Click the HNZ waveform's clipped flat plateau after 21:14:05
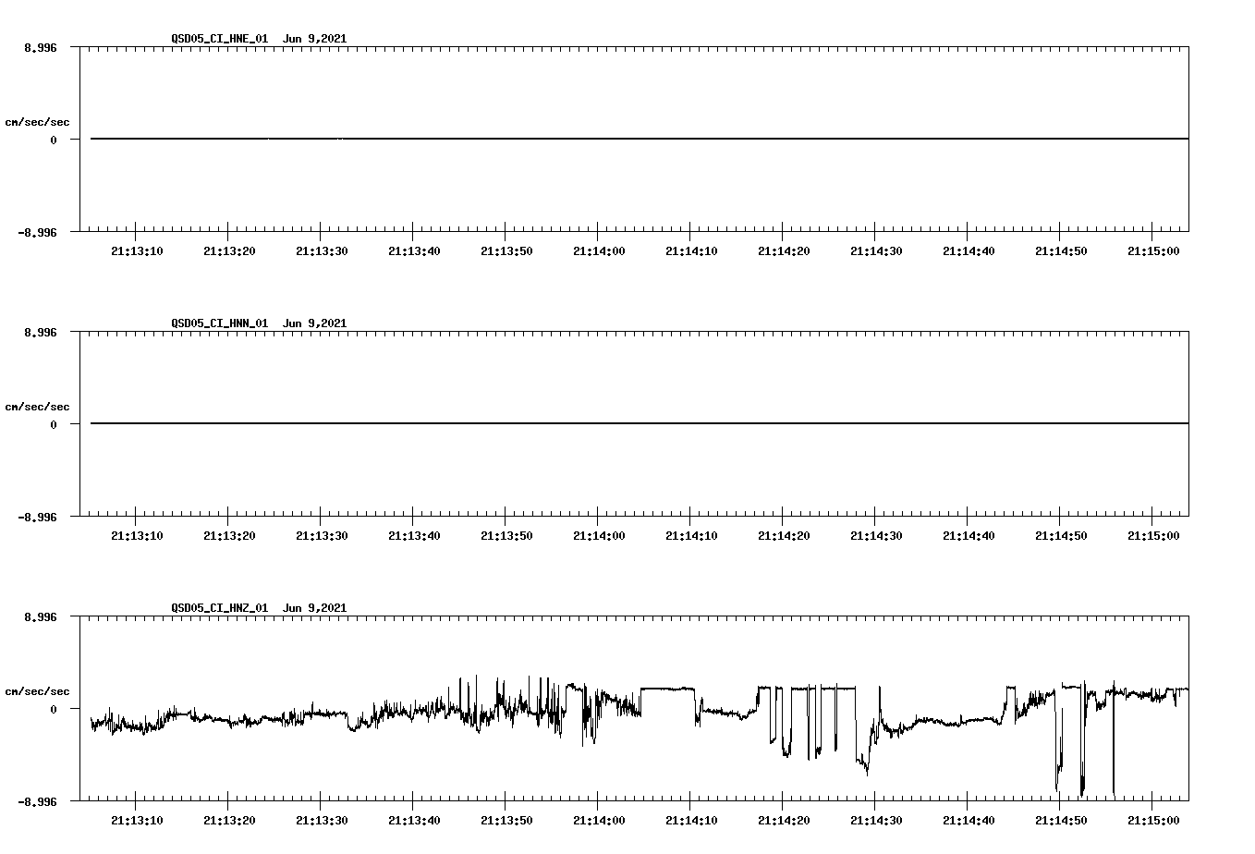This screenshot has width=1255, height=854. (x=667, y=689)
